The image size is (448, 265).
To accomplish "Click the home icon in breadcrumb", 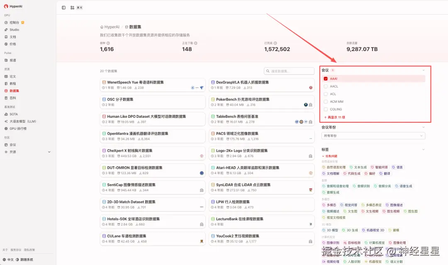I will pyautogui.click(x=102, y=27).
